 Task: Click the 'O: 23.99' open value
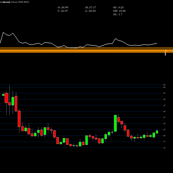pyautogui.click(x=63, y=8)
